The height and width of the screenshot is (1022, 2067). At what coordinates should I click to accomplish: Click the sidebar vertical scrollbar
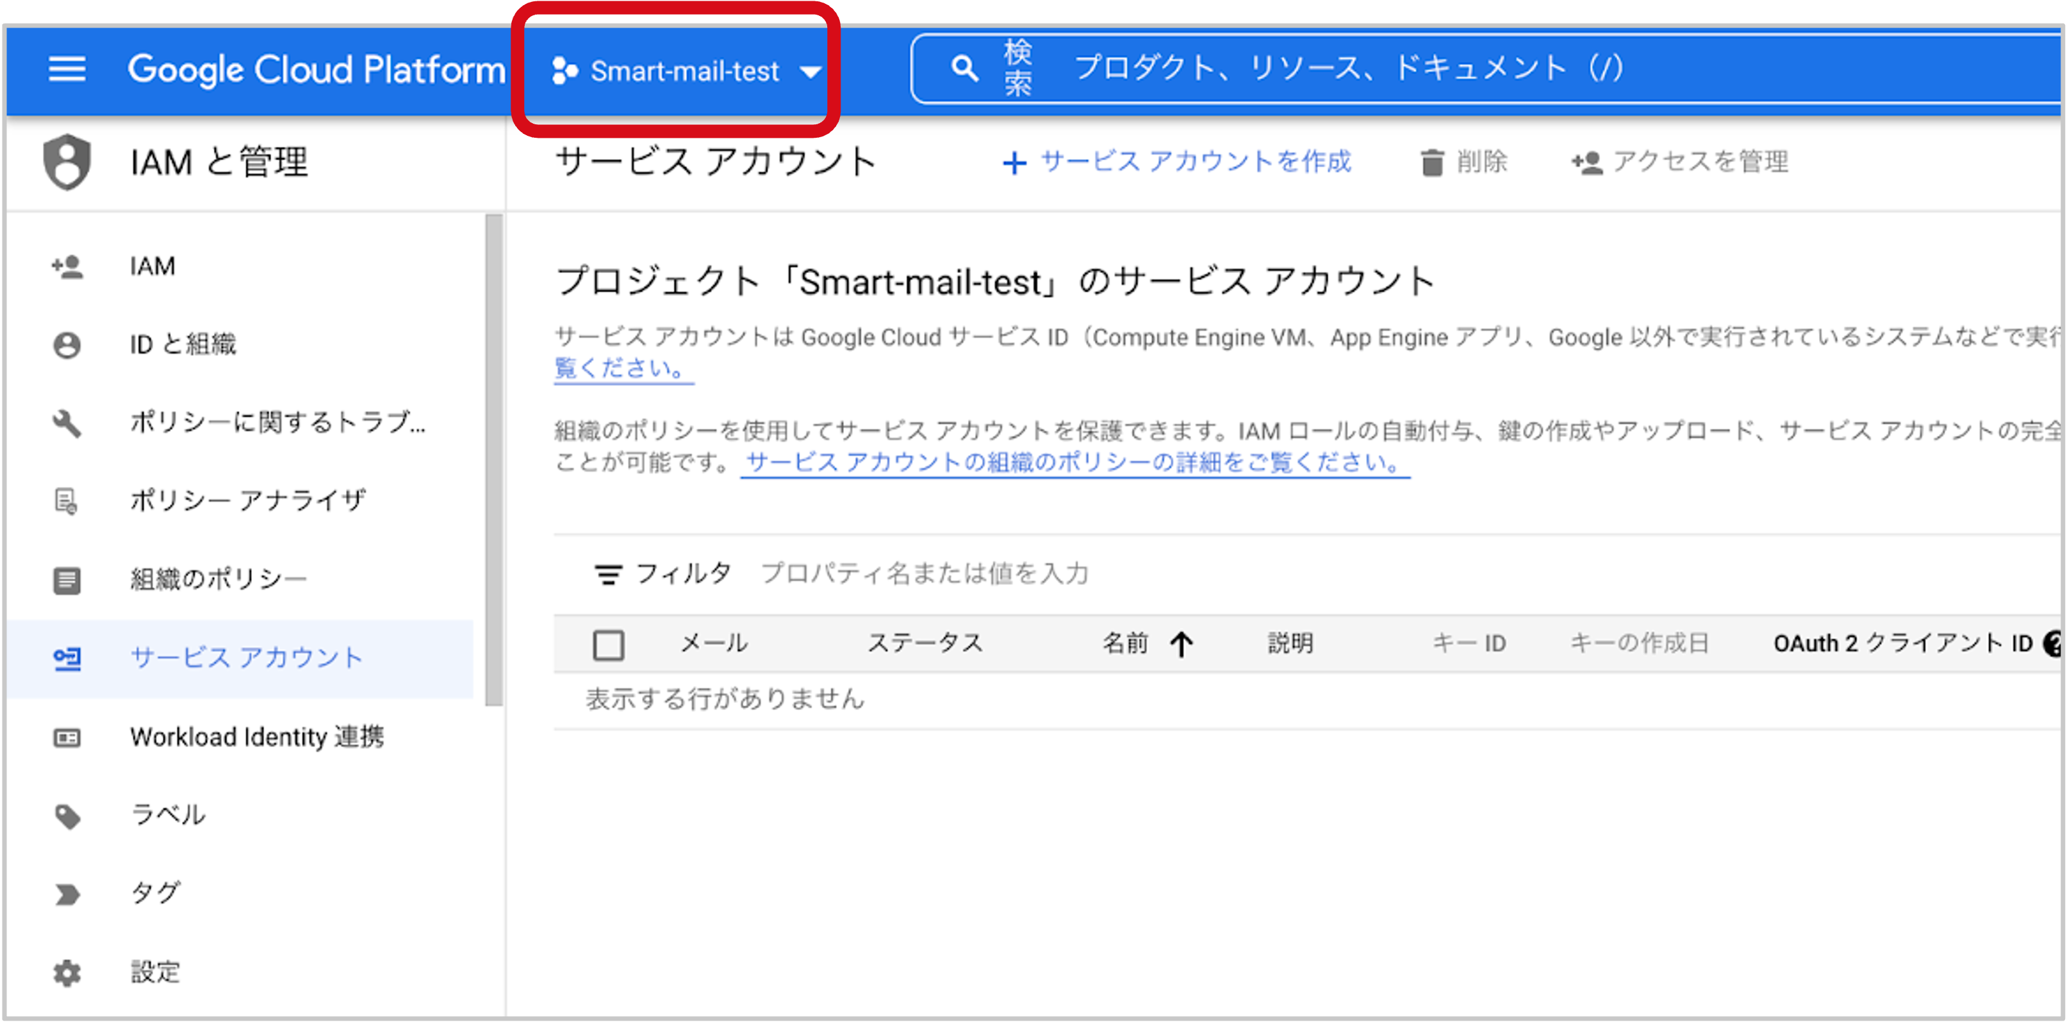click(x=493, y=461)
